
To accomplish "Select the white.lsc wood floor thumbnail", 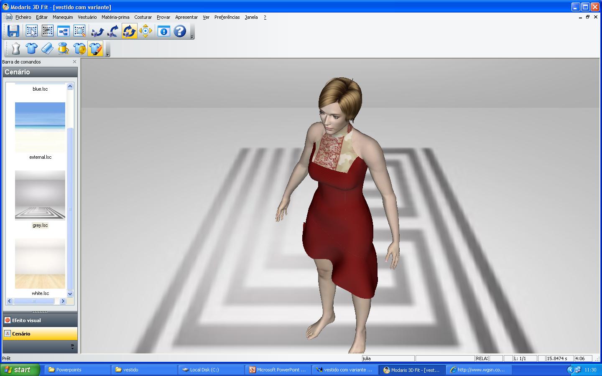I will point(40,264).
